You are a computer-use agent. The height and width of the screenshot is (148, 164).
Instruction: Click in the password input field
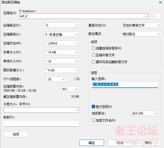click(125, 85)
